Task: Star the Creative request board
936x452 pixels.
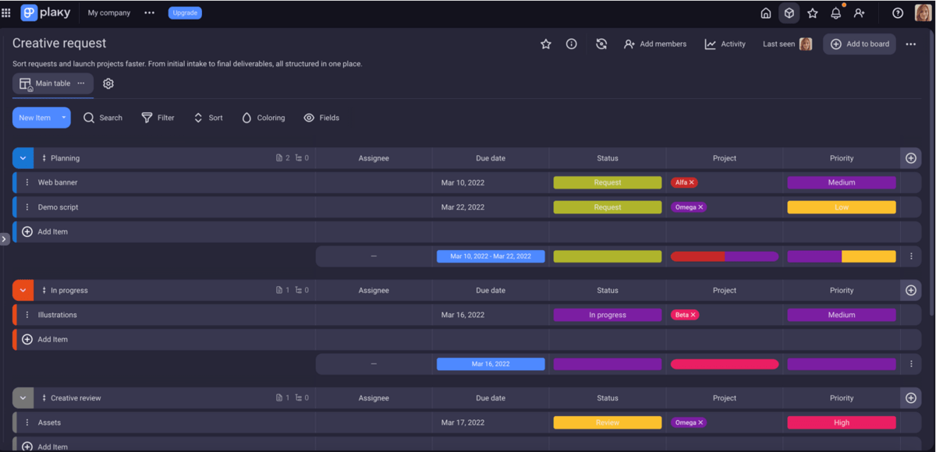Action: pos(545,44)
